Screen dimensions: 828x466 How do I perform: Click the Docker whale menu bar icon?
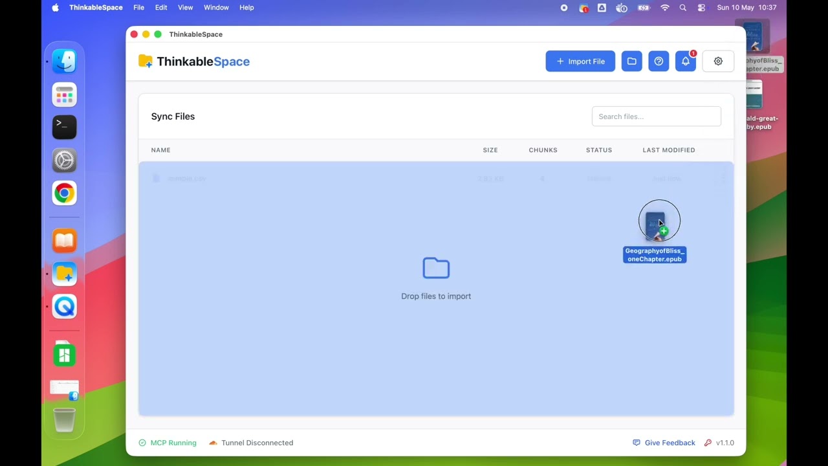622,8
